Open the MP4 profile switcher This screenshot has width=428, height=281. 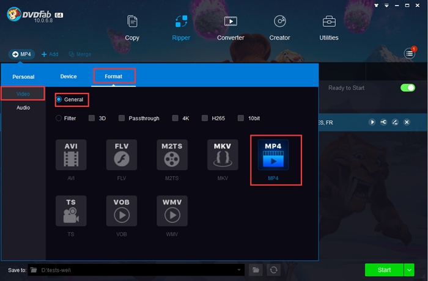click(21, 54)
